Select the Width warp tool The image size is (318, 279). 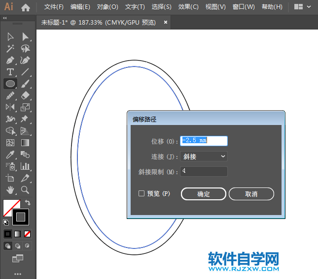(10, 119)
